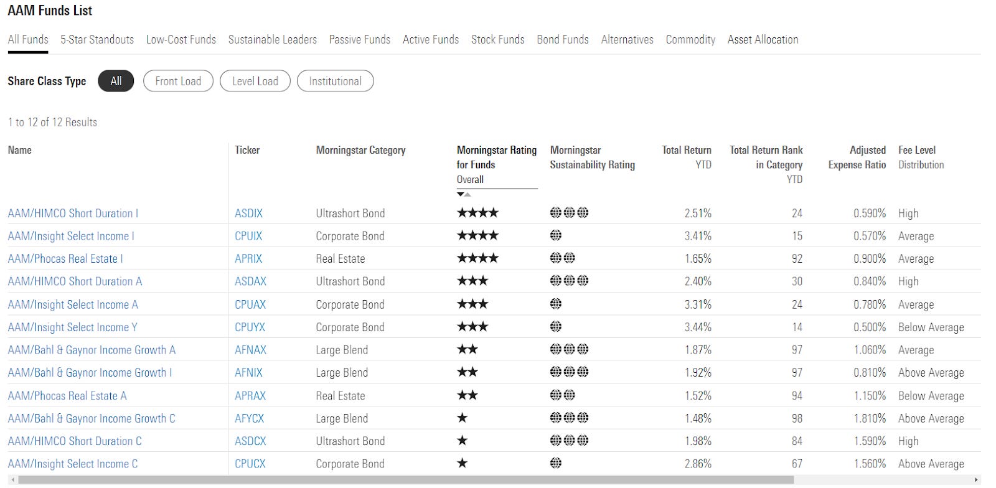Click two-star rating in the AFNIX row
Screen dimensions: 996x488
pyautogui.click(x=467, y=372)
